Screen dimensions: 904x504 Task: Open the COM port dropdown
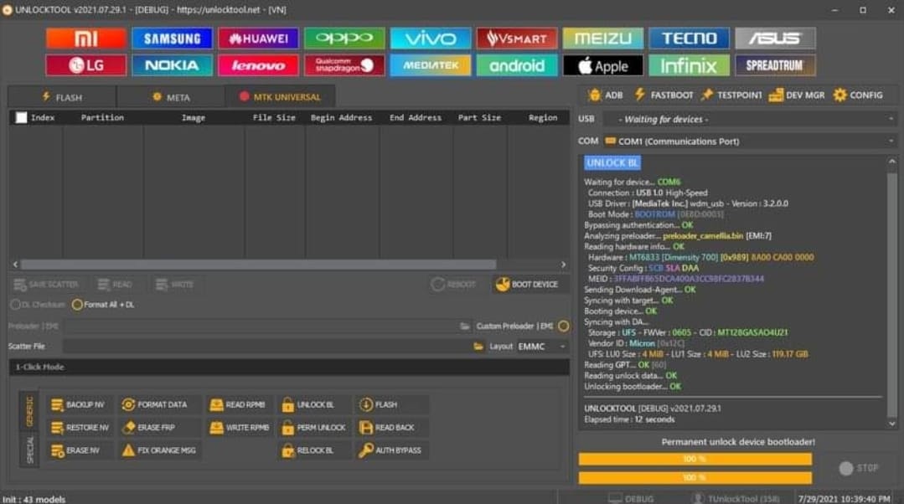coord(750,141)
